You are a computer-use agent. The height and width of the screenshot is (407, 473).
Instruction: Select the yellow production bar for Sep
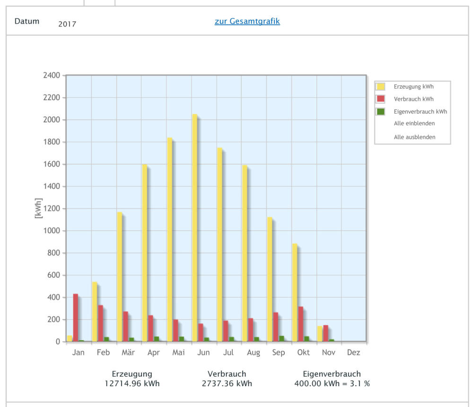click(270, 279)
